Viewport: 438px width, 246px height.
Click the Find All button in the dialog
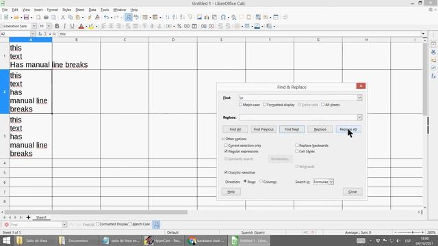pos(235,129)
